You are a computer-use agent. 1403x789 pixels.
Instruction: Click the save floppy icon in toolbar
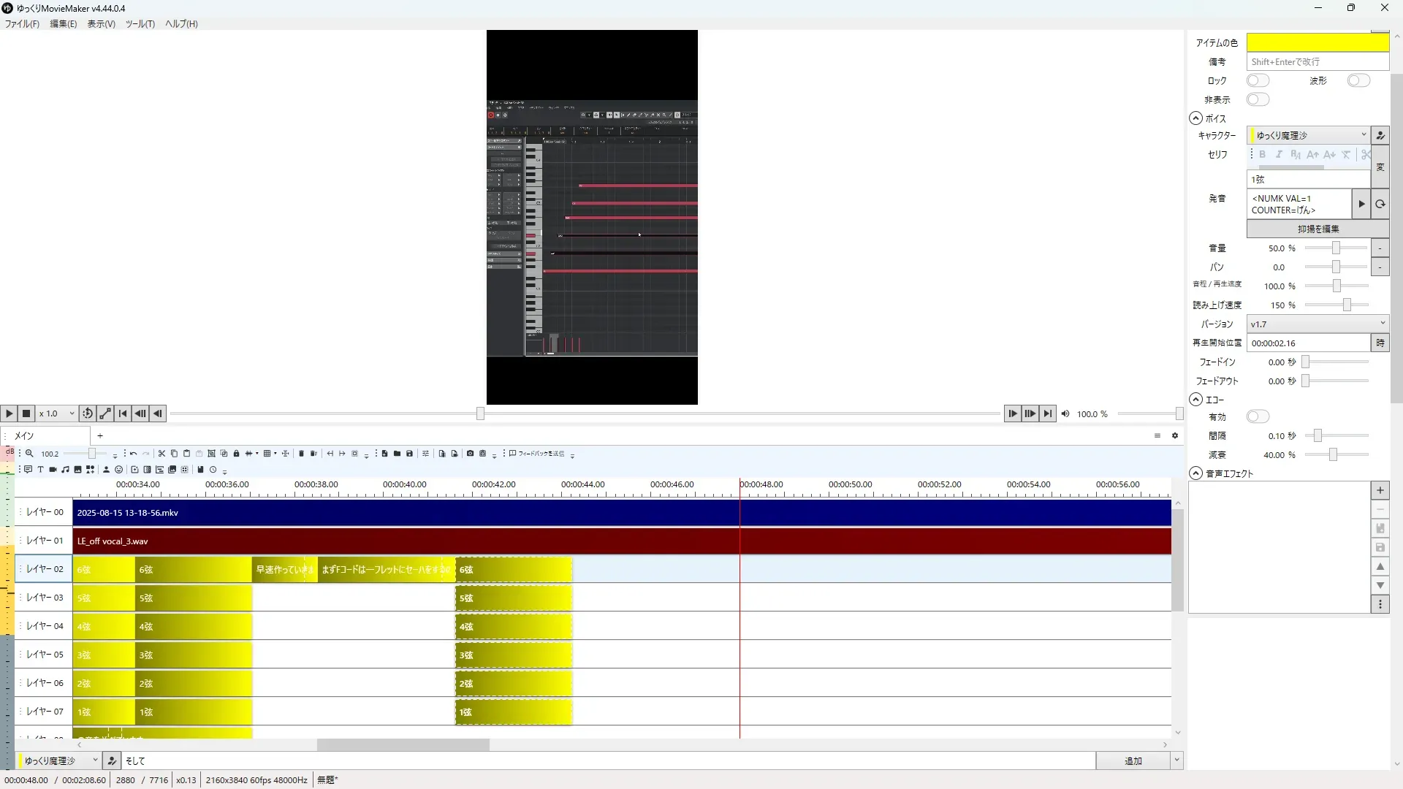(x=409, y=454)
